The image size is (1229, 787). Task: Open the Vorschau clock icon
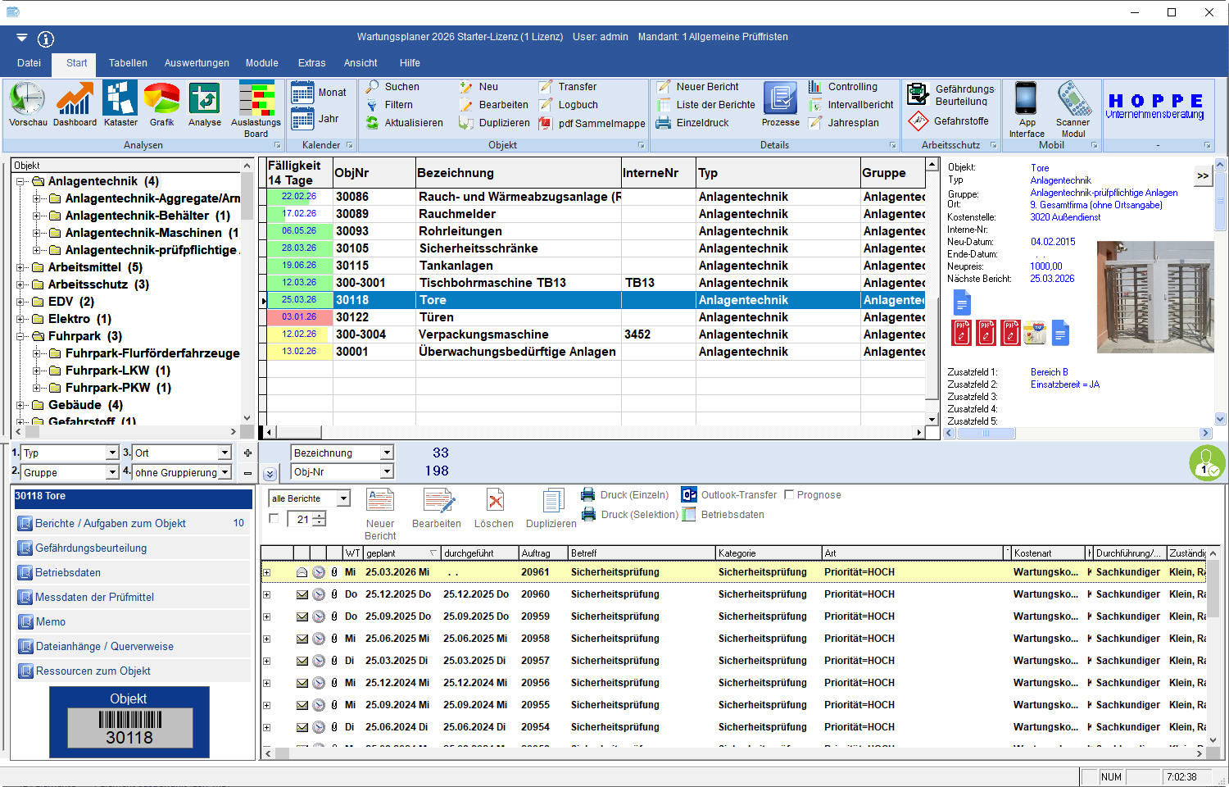click(27, 100)
